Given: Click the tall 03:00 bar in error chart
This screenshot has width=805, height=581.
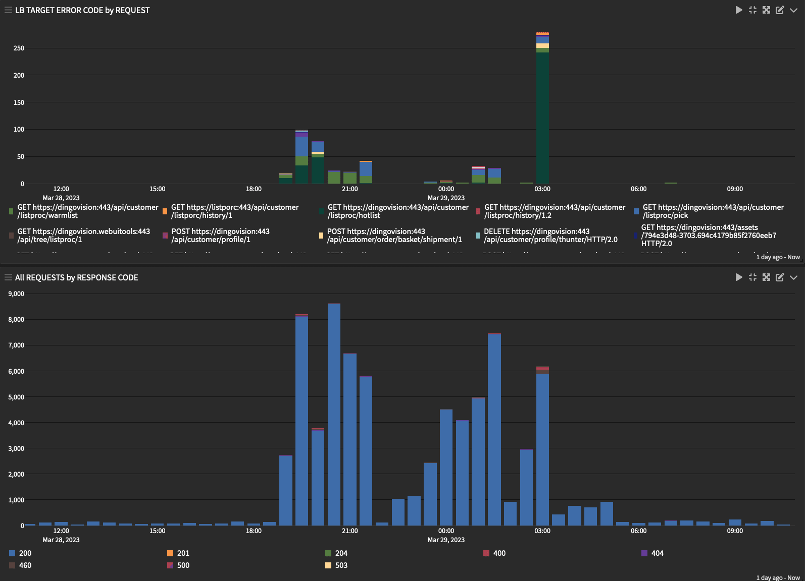Looking at the screenshot, I should click(542, 116).
